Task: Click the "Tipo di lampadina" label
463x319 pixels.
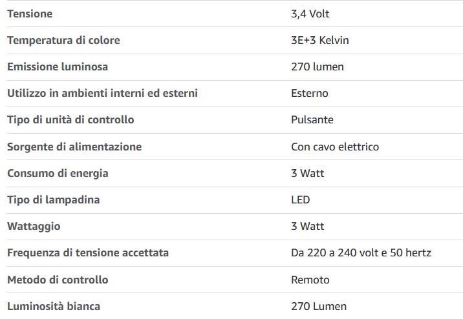Action: (x=54, y=200)
